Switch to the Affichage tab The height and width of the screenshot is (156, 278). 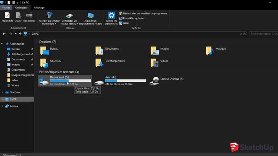(x=39, y=8)
